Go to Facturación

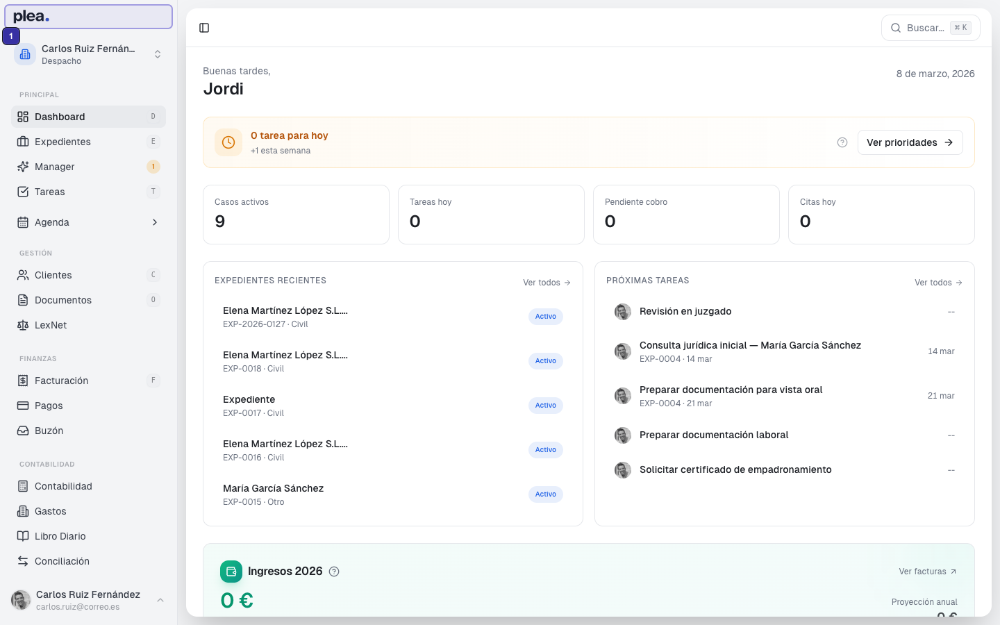coord(88,381)
